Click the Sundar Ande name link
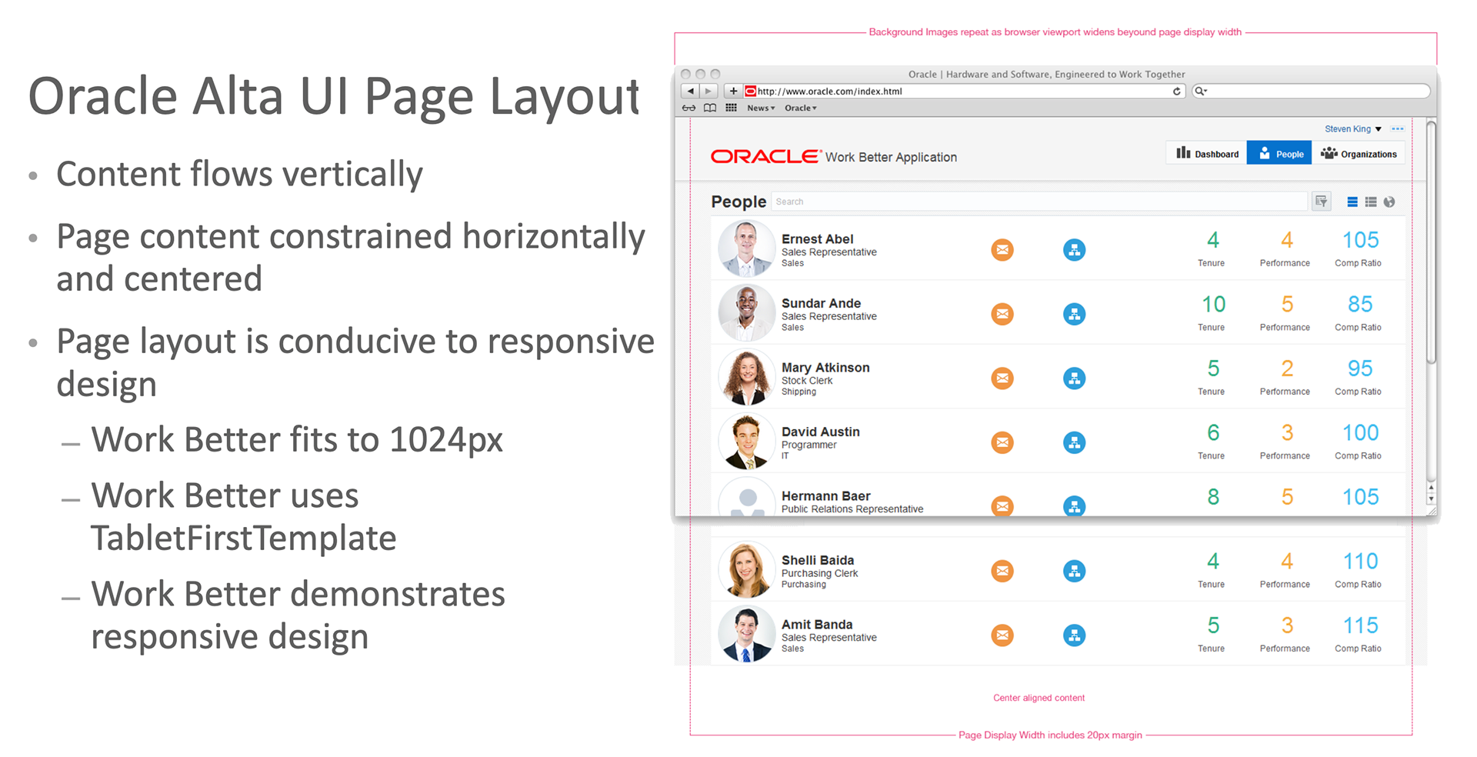 tap(821, 303)
